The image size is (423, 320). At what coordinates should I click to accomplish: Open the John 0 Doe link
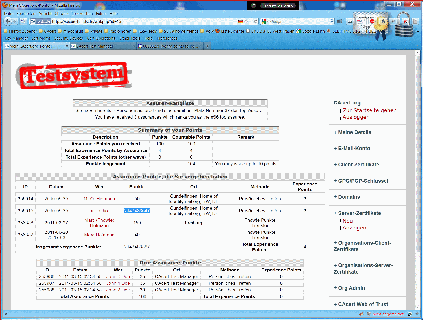point(118,276)
